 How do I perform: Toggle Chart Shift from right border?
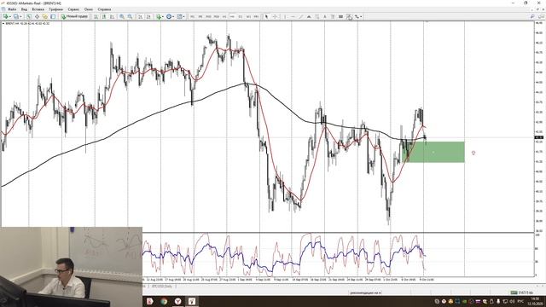coord(148,16)
